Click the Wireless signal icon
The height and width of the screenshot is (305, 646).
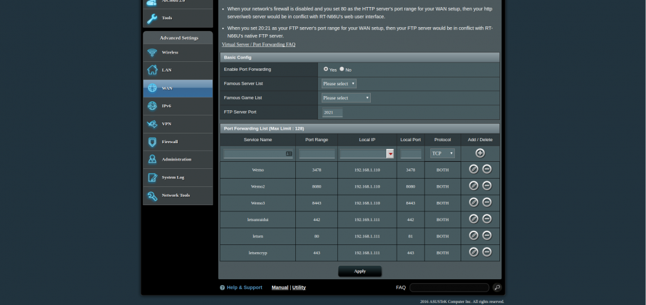coord(152,53)
